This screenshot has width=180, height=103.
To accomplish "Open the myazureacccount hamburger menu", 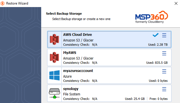I will [x=164, y=71].
